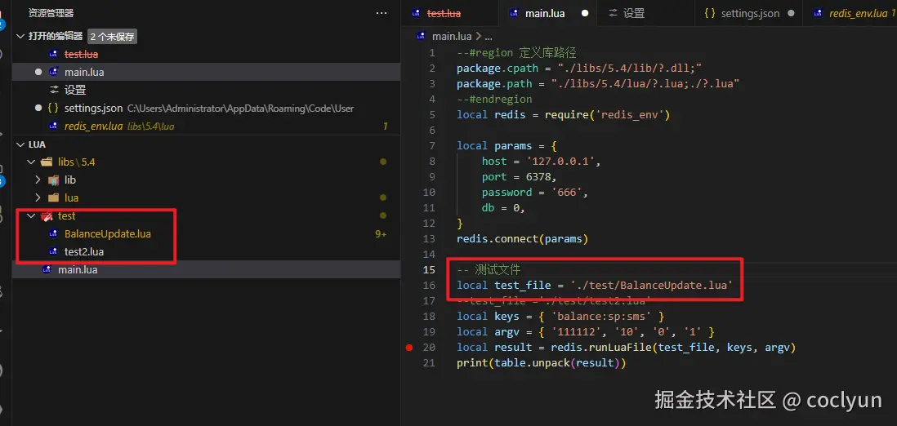This screenshot has width=897, height=426.
Task: Click the host = '127.0.0.1' line
Action: point(541,161)
